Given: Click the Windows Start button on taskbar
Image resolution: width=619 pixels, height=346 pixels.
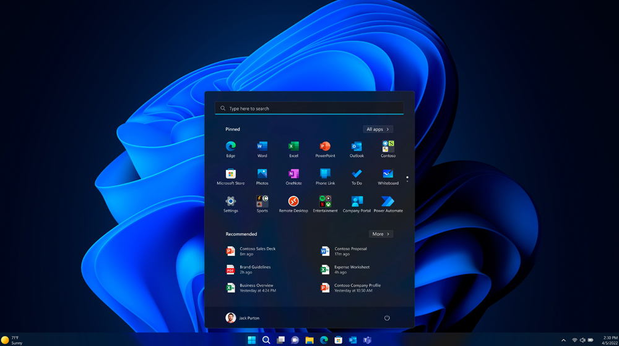Looking at the screenshot, I should coord(251,340).
